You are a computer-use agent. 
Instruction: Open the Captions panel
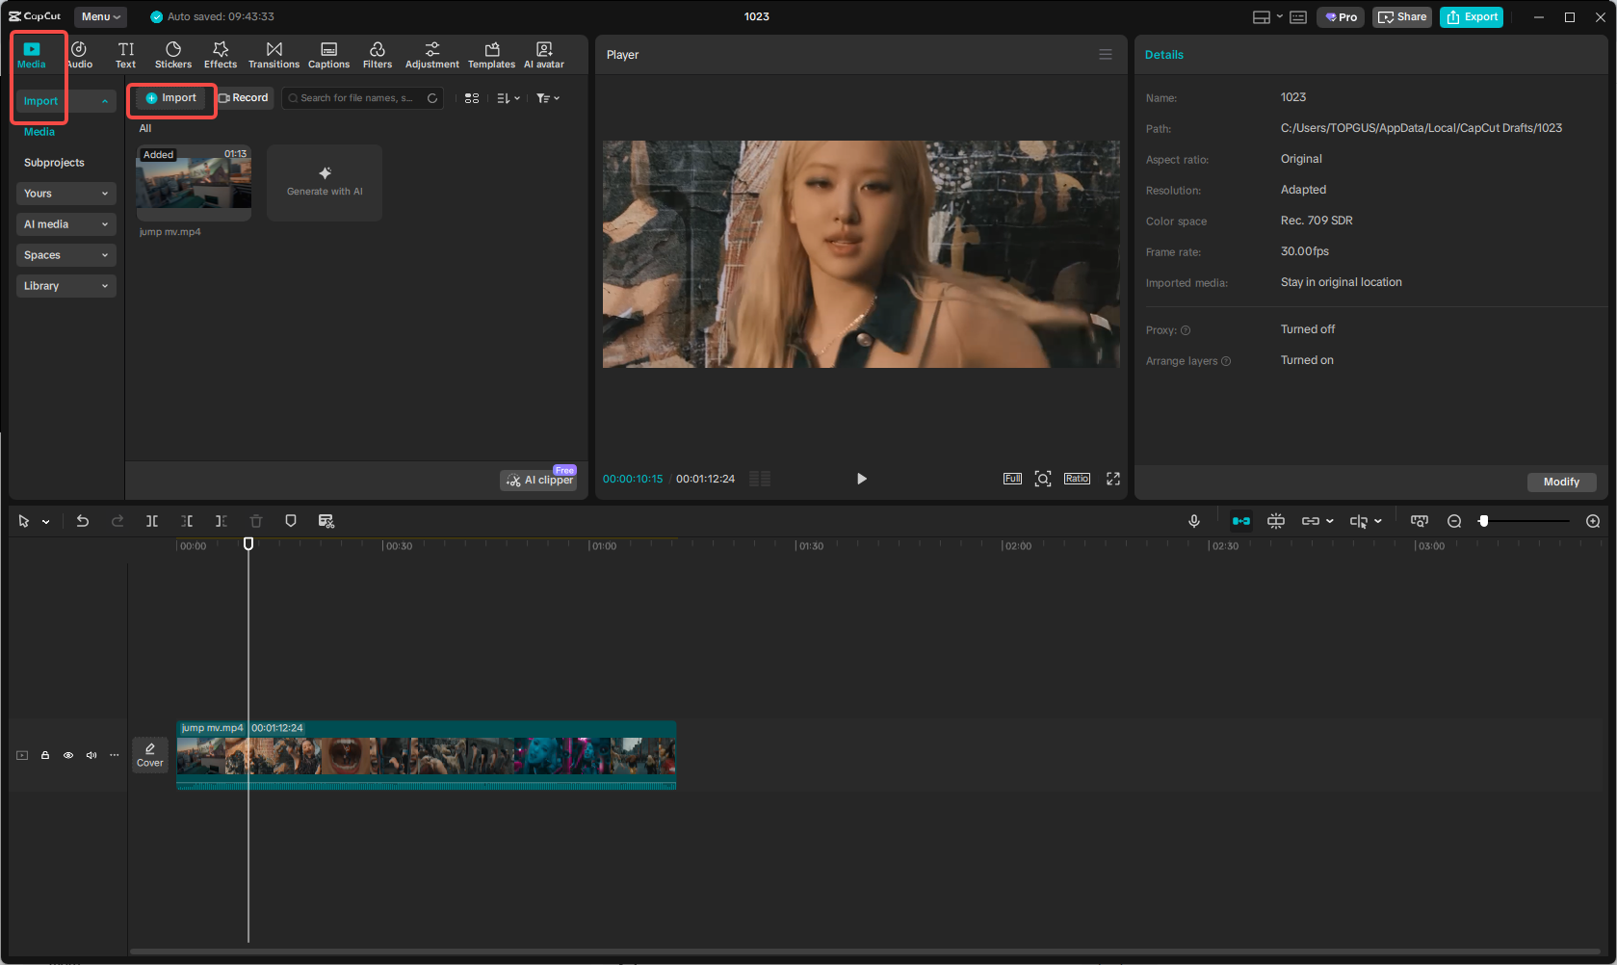[328, 53]
